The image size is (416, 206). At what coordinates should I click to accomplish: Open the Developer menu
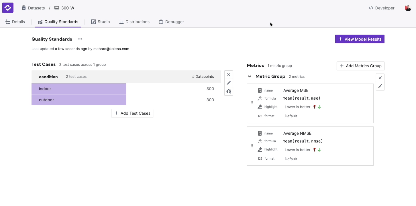point(381,8)
